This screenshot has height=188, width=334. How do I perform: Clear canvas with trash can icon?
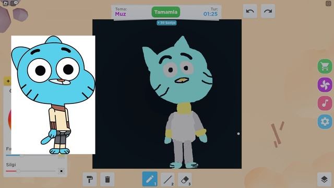pos(108,180)
